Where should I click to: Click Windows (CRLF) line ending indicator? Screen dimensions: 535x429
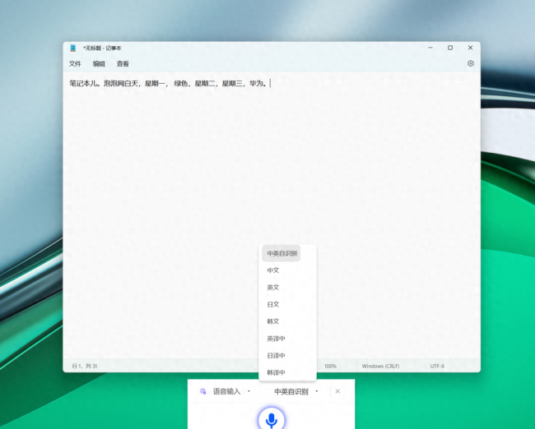coord(380,366)
